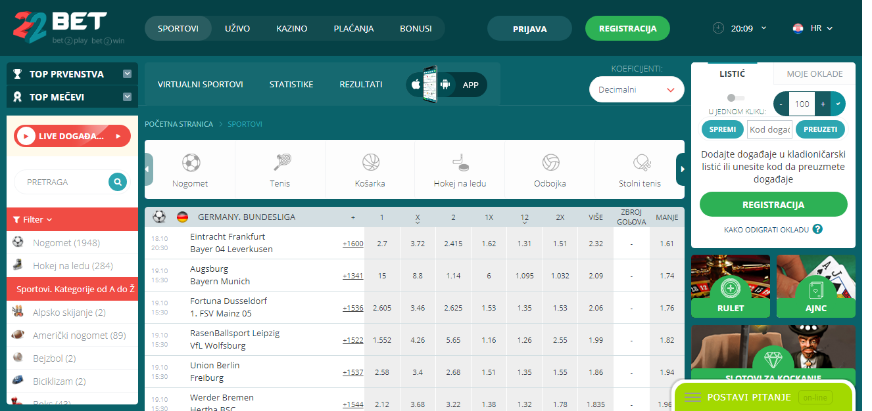Select odds 2.7 for Eintracht Frankfurt win

[x=382, y=243]
